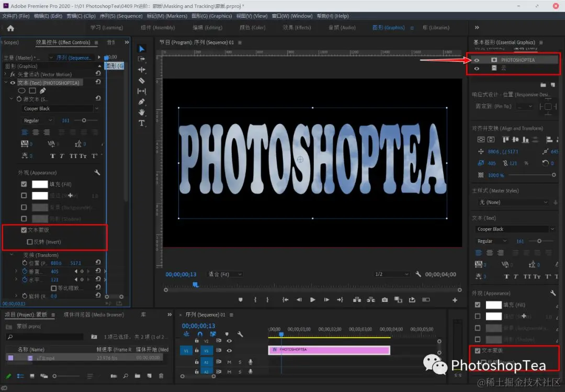Select the PHOTOSHOPTEA clip on the timeline
565x392 pixels.
tap(329, 350)
